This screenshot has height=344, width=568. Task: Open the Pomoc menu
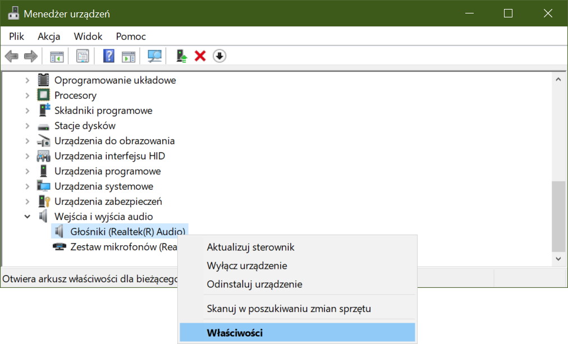[131, 36]
